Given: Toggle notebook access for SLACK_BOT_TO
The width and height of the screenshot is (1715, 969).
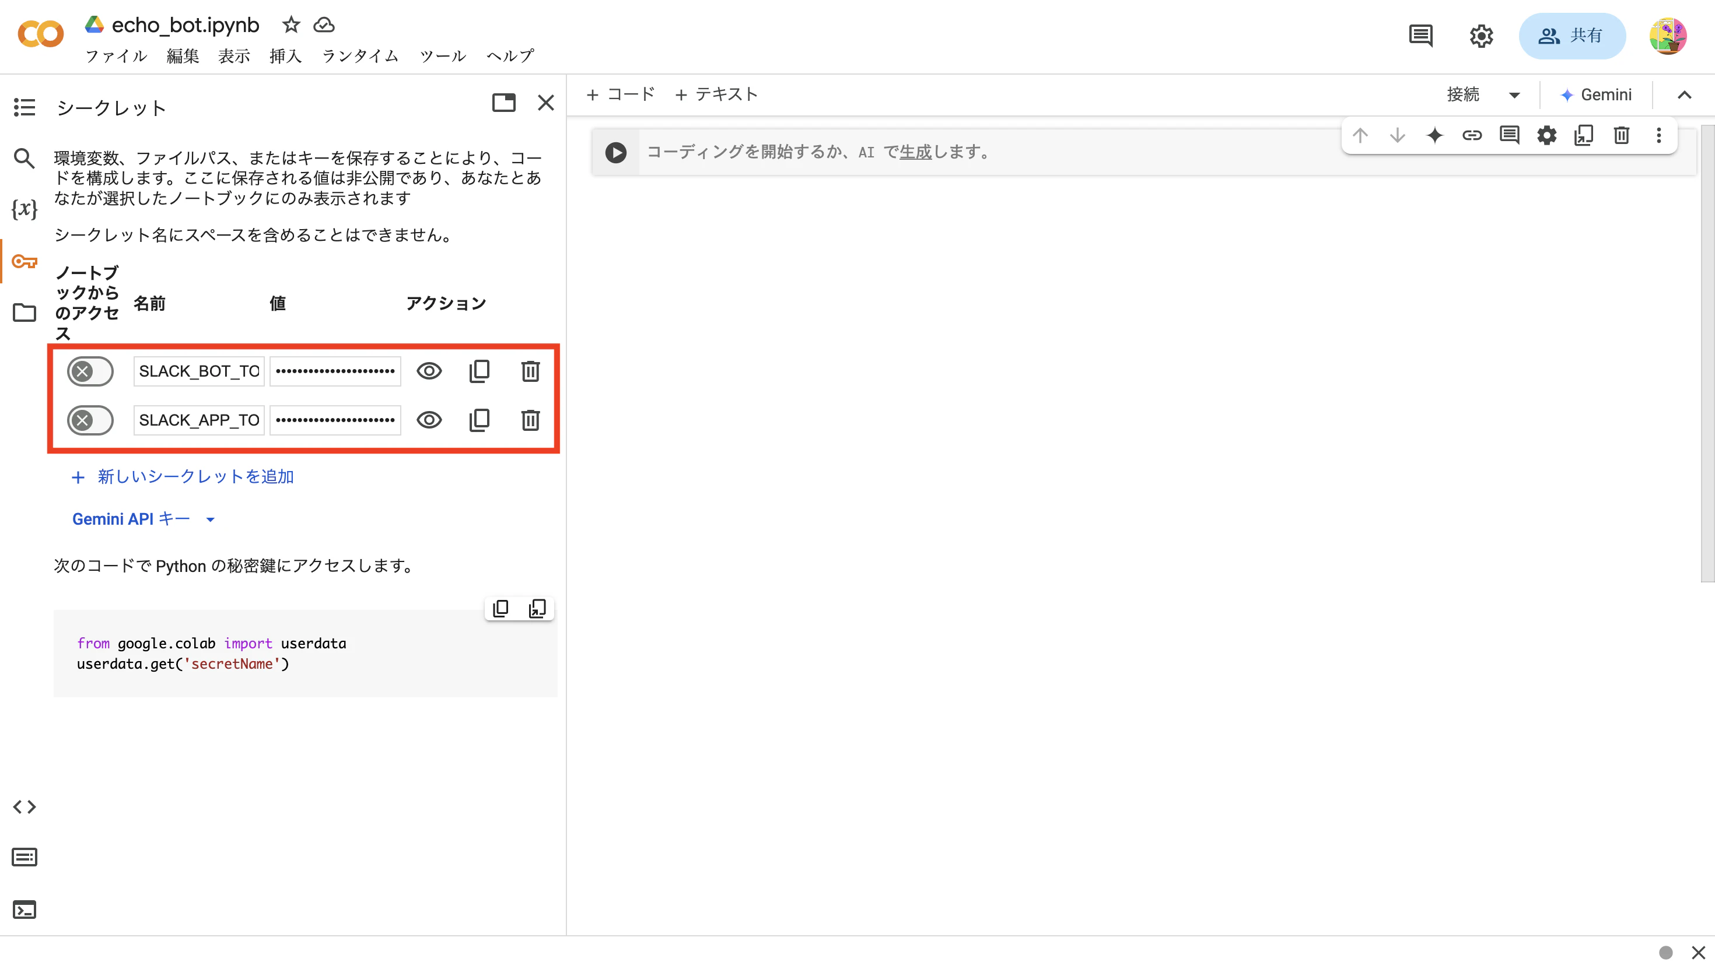Looking at the screenshot, I should (90, 371).
